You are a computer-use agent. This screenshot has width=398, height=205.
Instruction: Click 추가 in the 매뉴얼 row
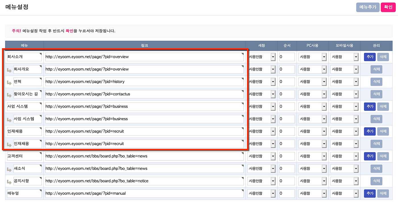coord(370,193)
